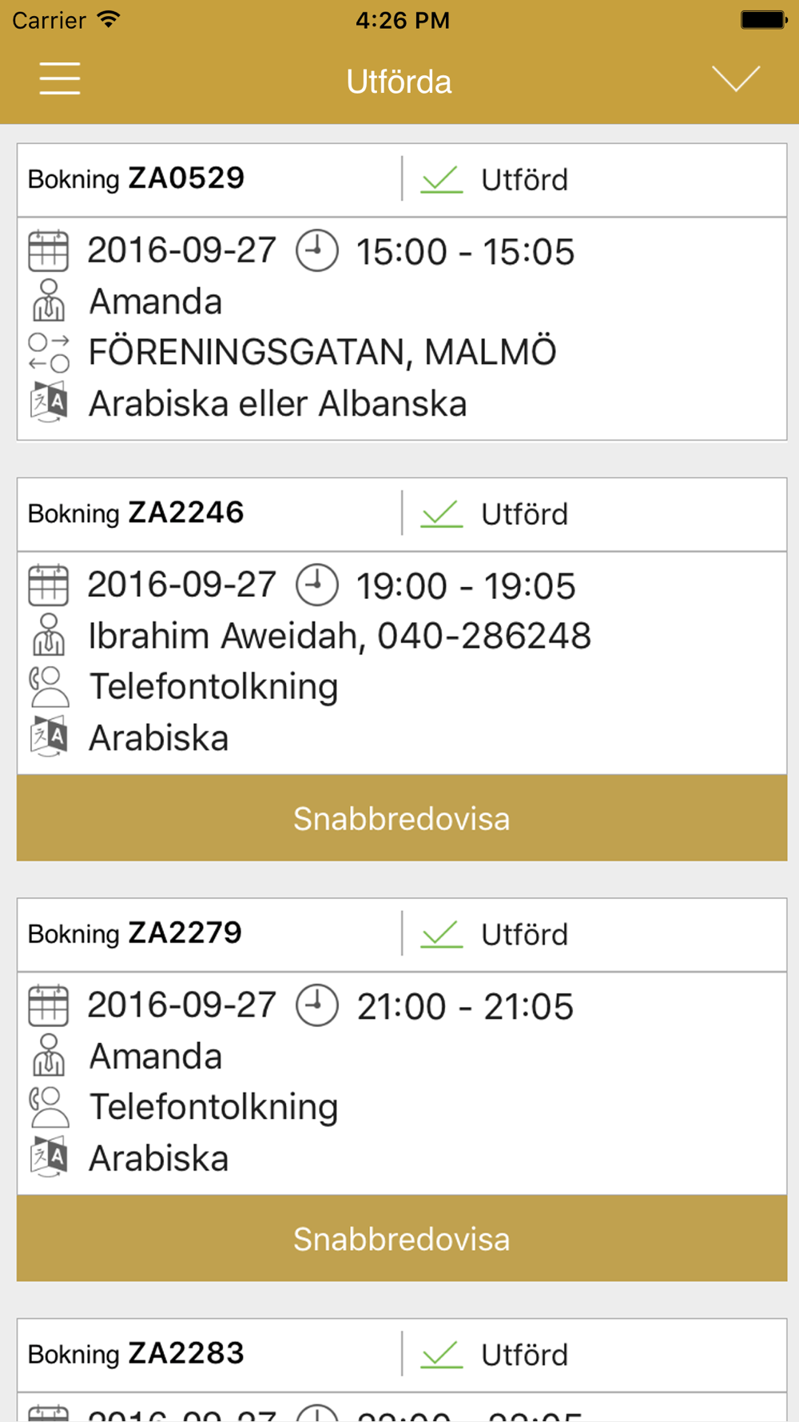This screenshot has height=1422, width=799.
Task: Click clock icon beside 21:00 - 21:05
Action: 317,1006
